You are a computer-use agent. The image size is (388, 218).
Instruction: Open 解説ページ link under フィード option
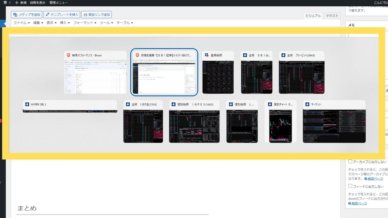coord(359,203)
